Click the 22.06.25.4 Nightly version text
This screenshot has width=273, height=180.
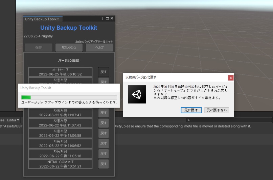click(x=38, y=36)
